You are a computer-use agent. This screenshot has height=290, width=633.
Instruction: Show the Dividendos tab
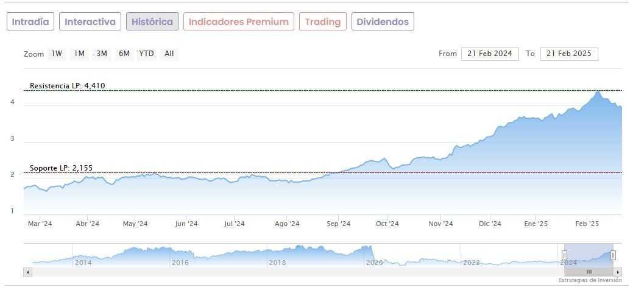(383, 21)
